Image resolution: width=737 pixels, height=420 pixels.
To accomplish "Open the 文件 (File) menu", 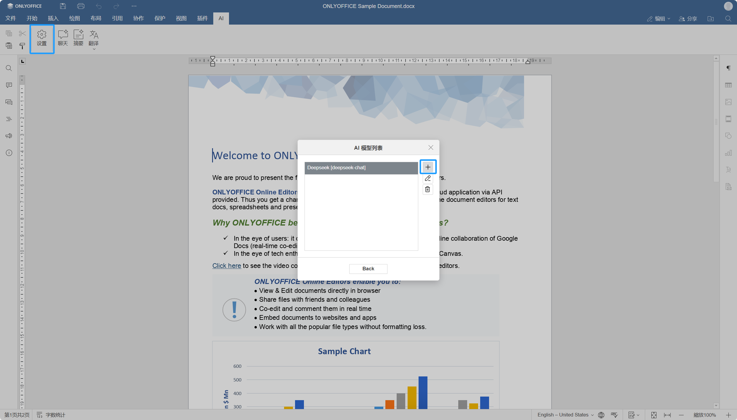I will pos(11,18).
